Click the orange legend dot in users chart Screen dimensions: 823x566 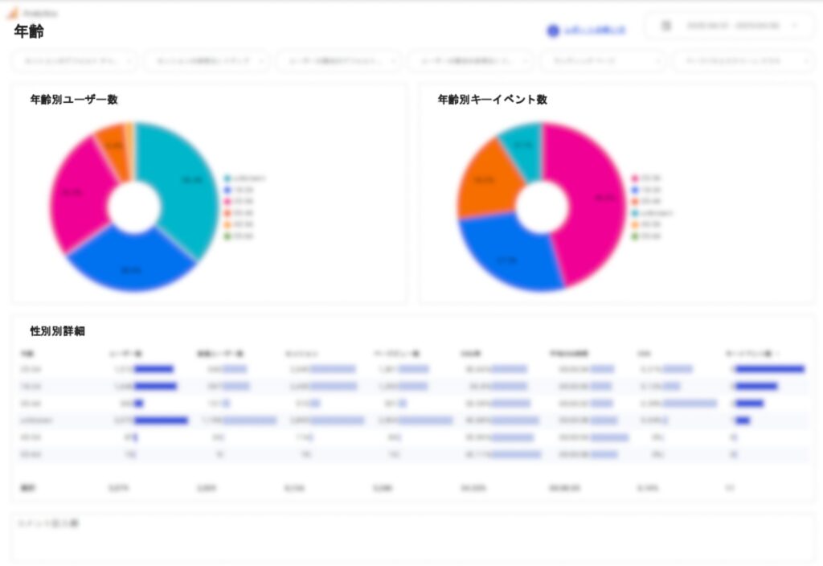(x=228, y=224)
